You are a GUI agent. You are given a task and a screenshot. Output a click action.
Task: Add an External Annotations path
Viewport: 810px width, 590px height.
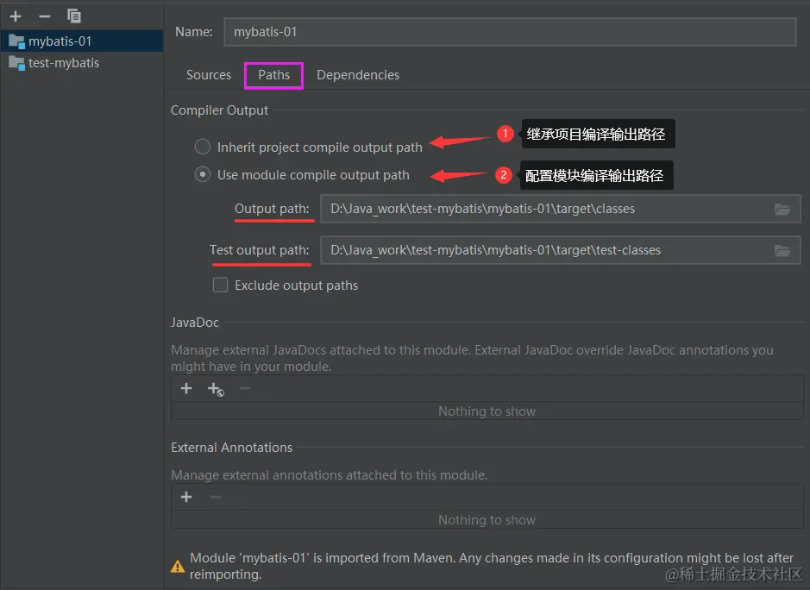(186, 497)
